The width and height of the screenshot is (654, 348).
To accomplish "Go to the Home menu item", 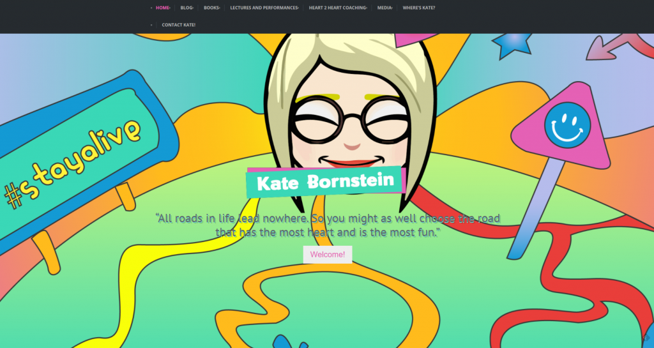I will point(162,8).
